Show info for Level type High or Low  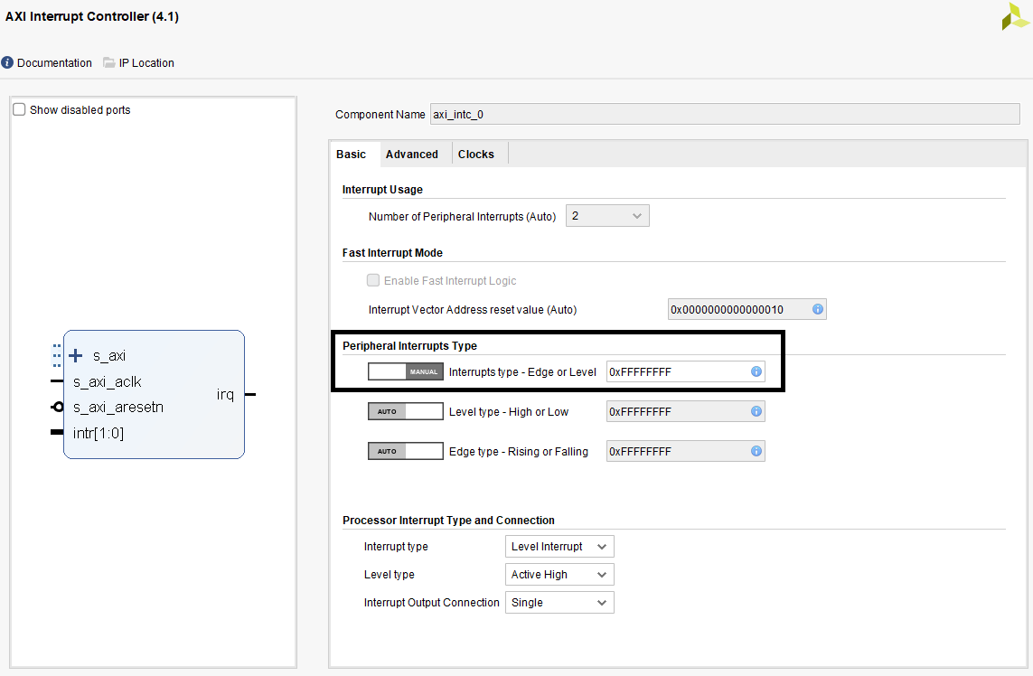(756, 411)
